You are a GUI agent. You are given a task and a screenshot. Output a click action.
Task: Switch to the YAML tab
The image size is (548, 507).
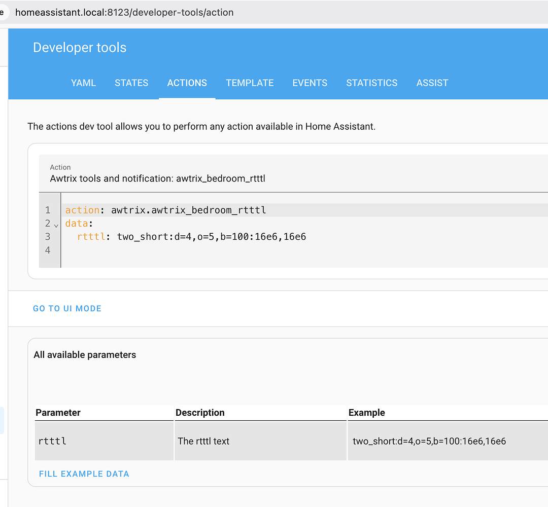click(x=83, y=83)
